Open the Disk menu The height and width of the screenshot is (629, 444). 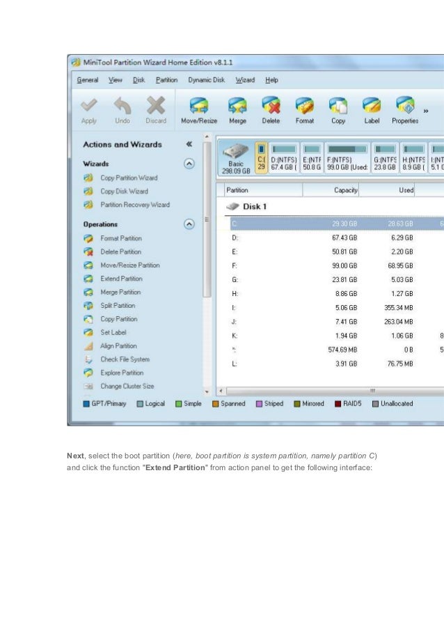click(x=138, y=80)
